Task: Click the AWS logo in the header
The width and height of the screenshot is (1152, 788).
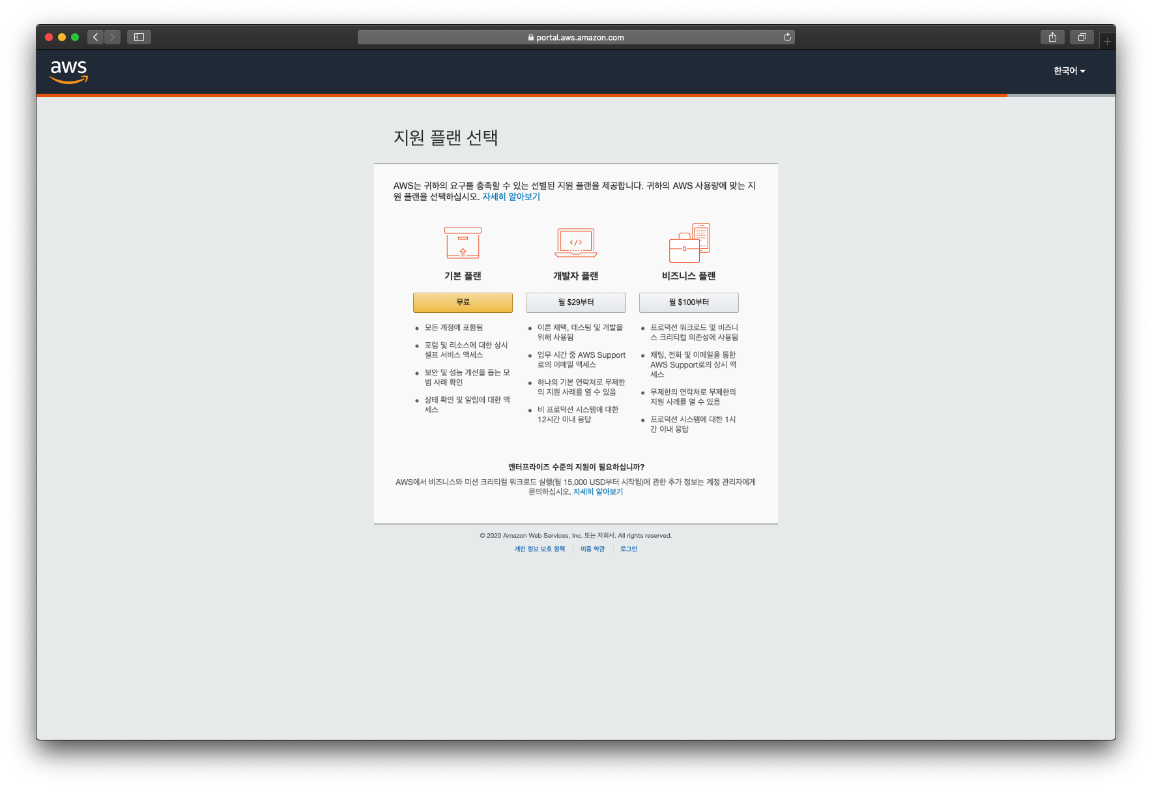Action: pyautogui.click(x=69, y=71)
